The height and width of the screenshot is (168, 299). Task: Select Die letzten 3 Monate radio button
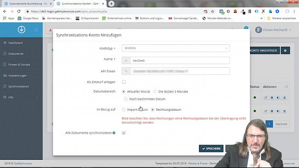155,92
